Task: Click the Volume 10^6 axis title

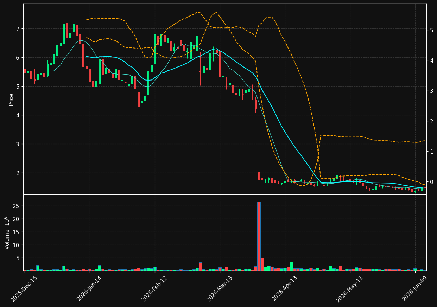Action: [x=7, y=233]
